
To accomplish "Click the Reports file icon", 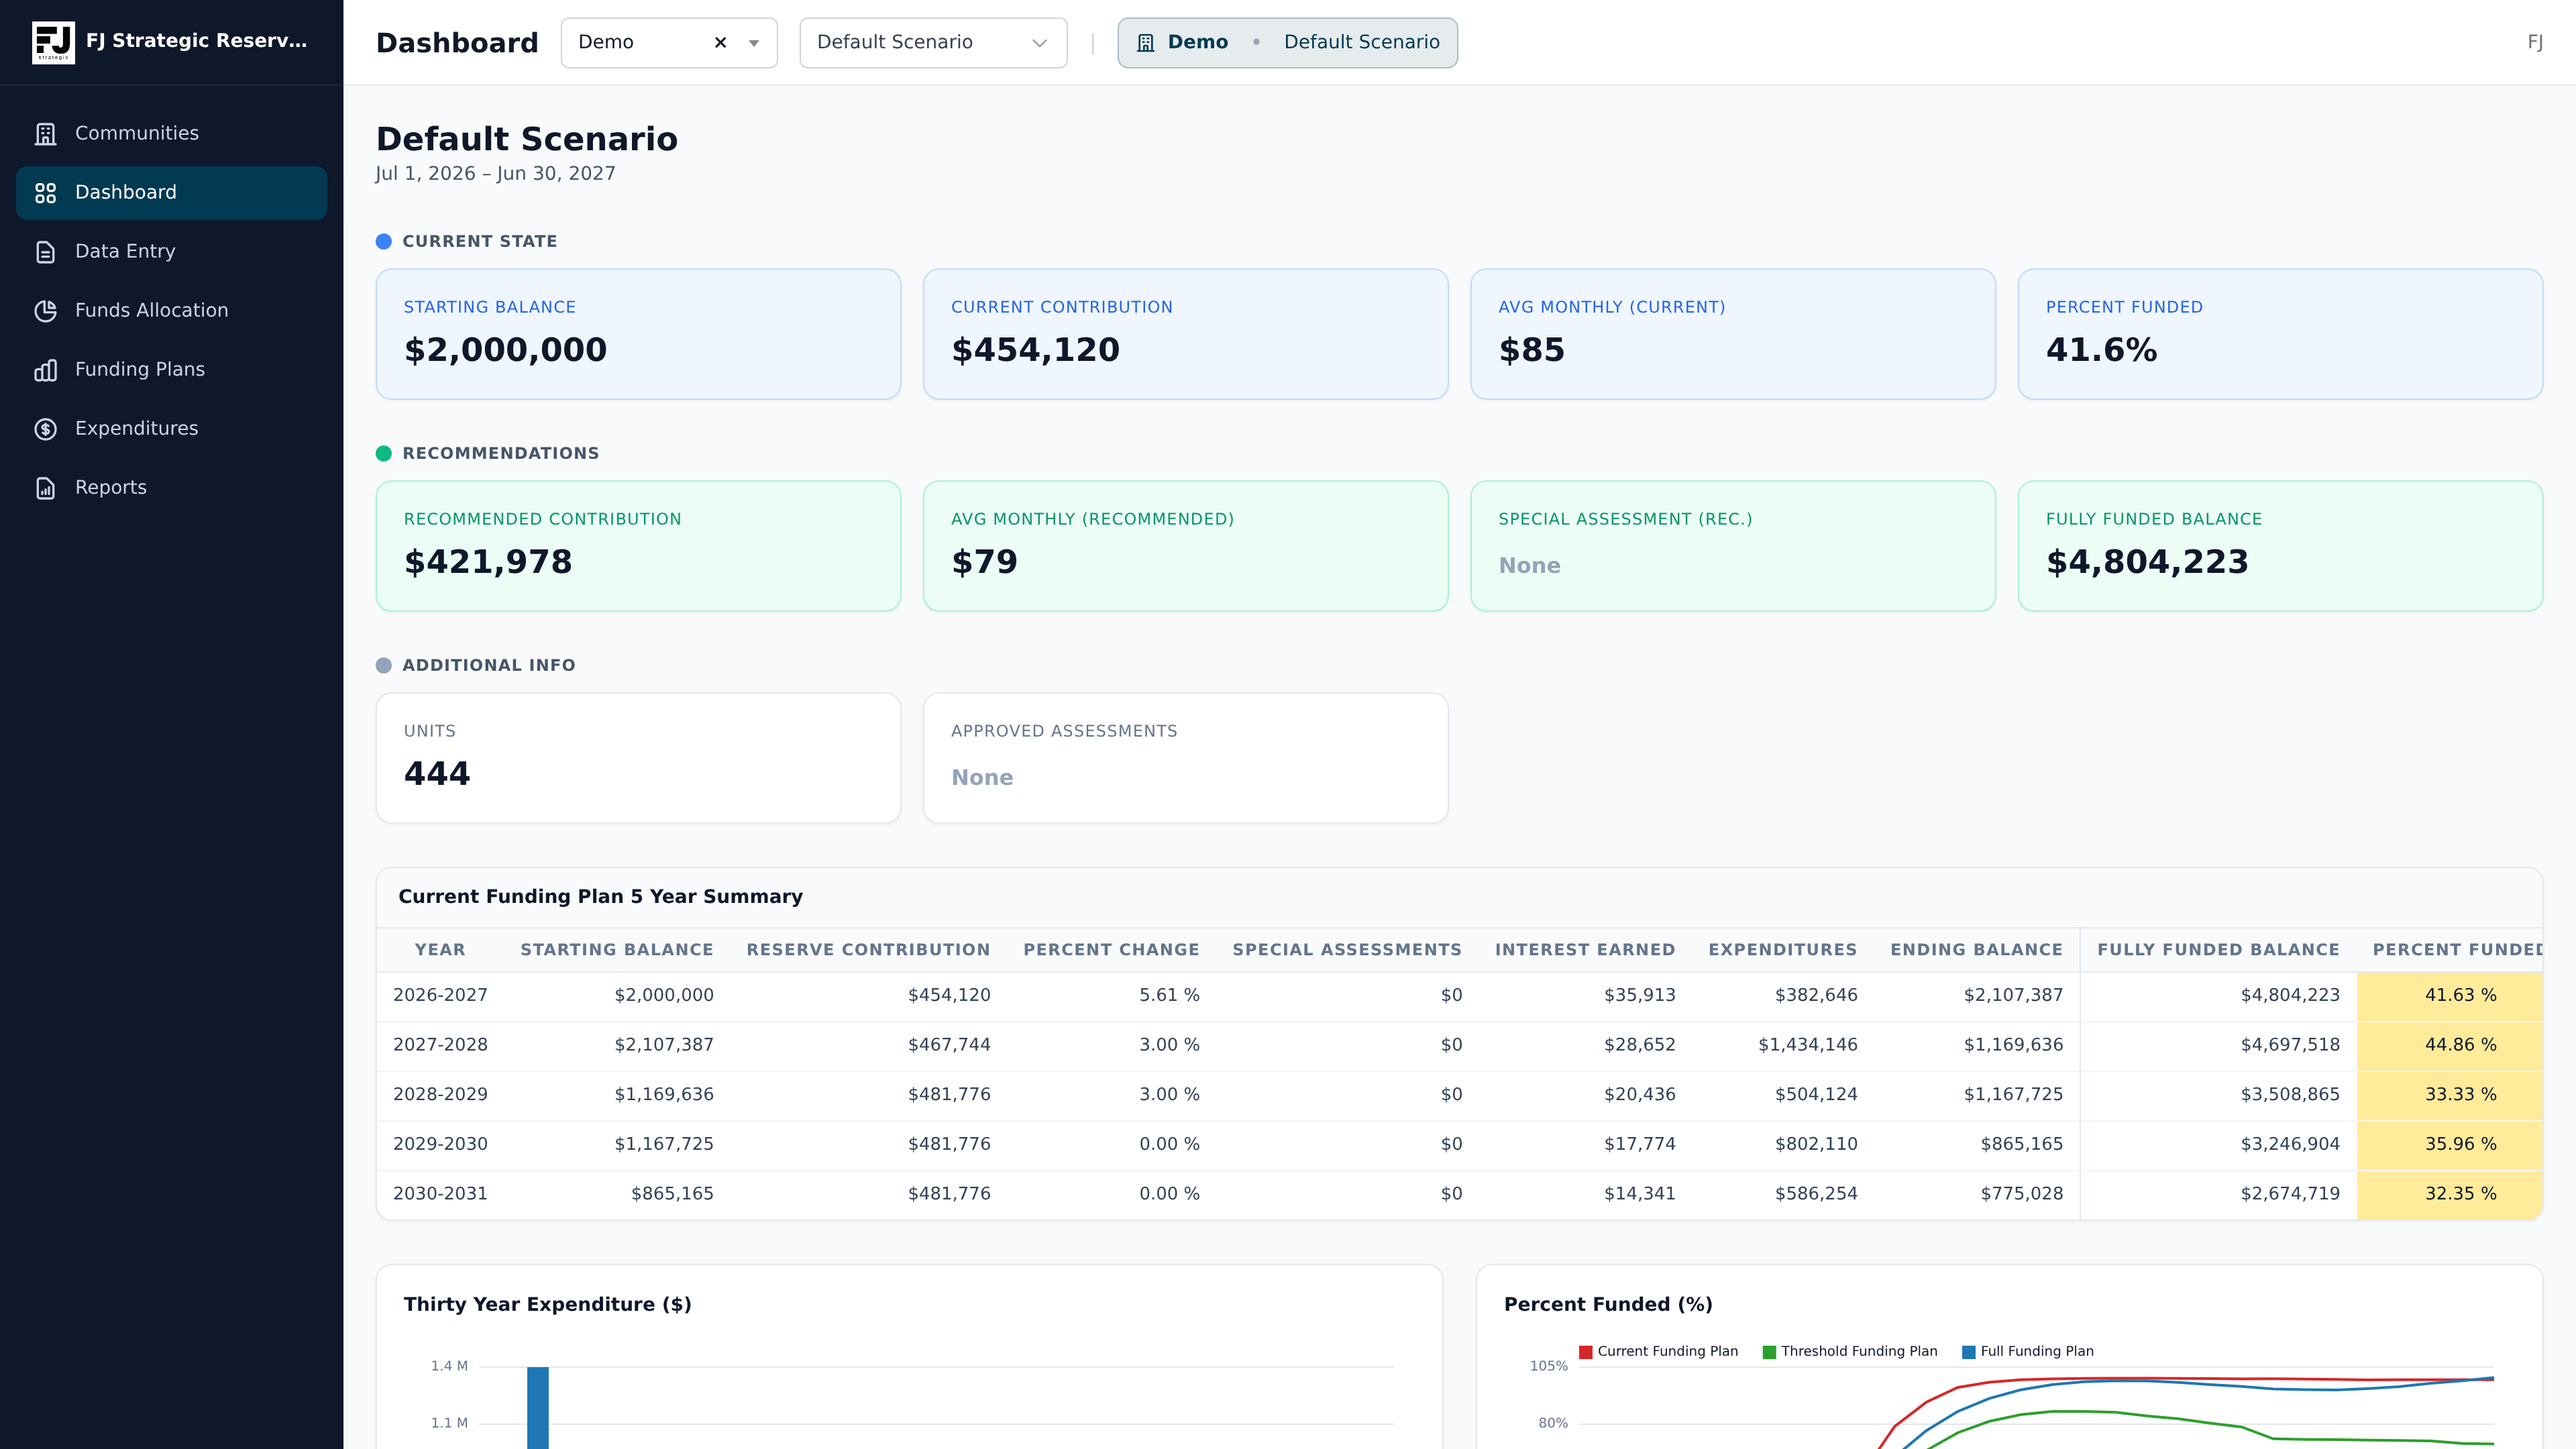I will point(46,488).
